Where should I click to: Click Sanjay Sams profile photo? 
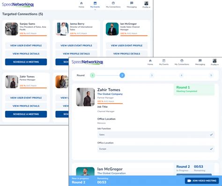coord(12,29)
